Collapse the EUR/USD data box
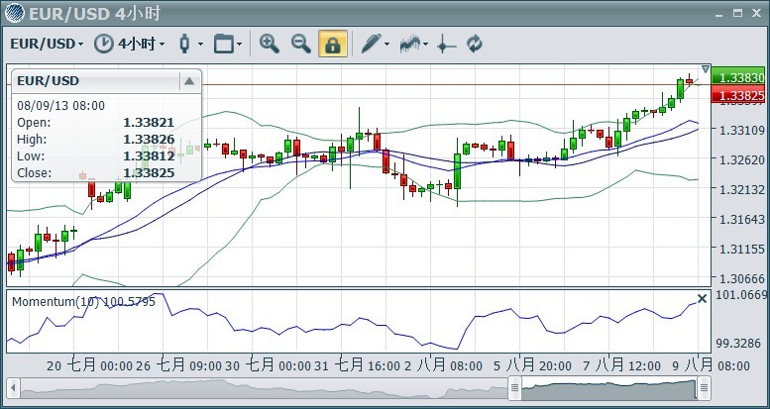 tap(189, 81)
